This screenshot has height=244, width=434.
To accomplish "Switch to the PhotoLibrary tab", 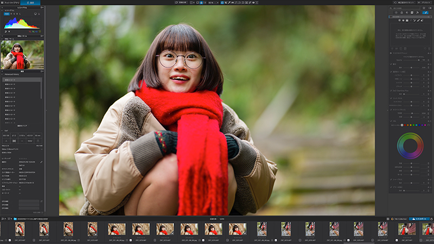I will point(11,3).
